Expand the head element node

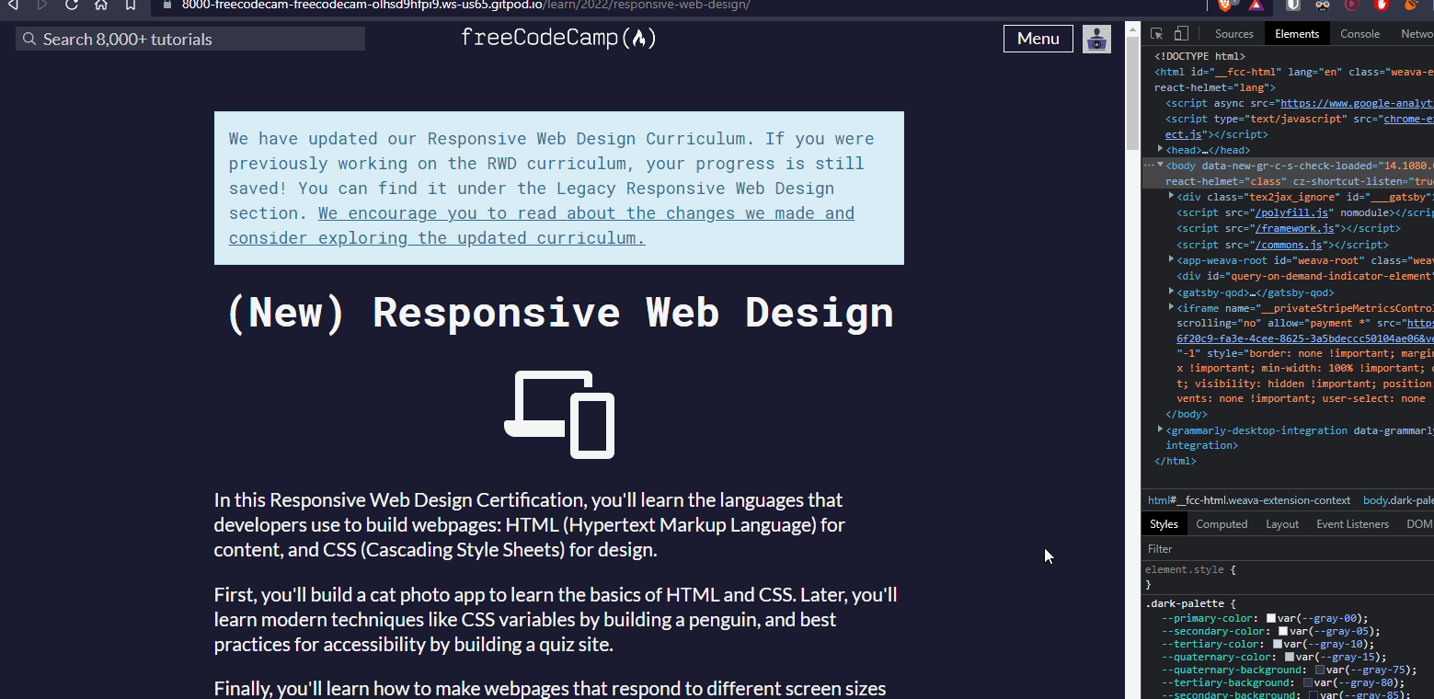pyautogui.click(x=1161, y=148)
